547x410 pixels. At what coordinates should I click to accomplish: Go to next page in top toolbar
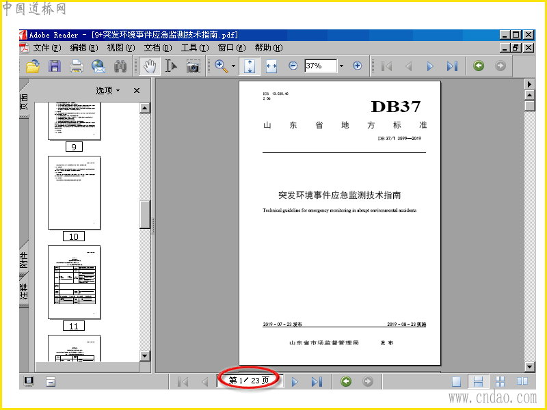[x=430, y=66]
